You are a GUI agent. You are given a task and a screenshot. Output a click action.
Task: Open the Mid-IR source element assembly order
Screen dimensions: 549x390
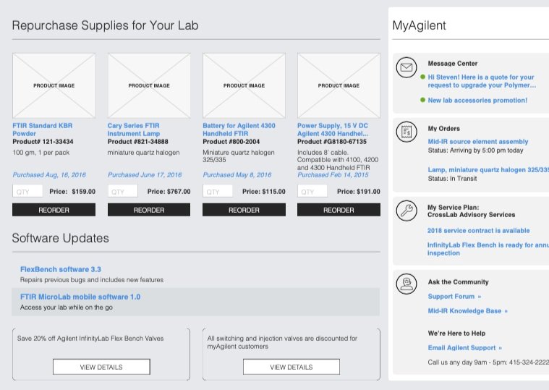pos(478,141)
